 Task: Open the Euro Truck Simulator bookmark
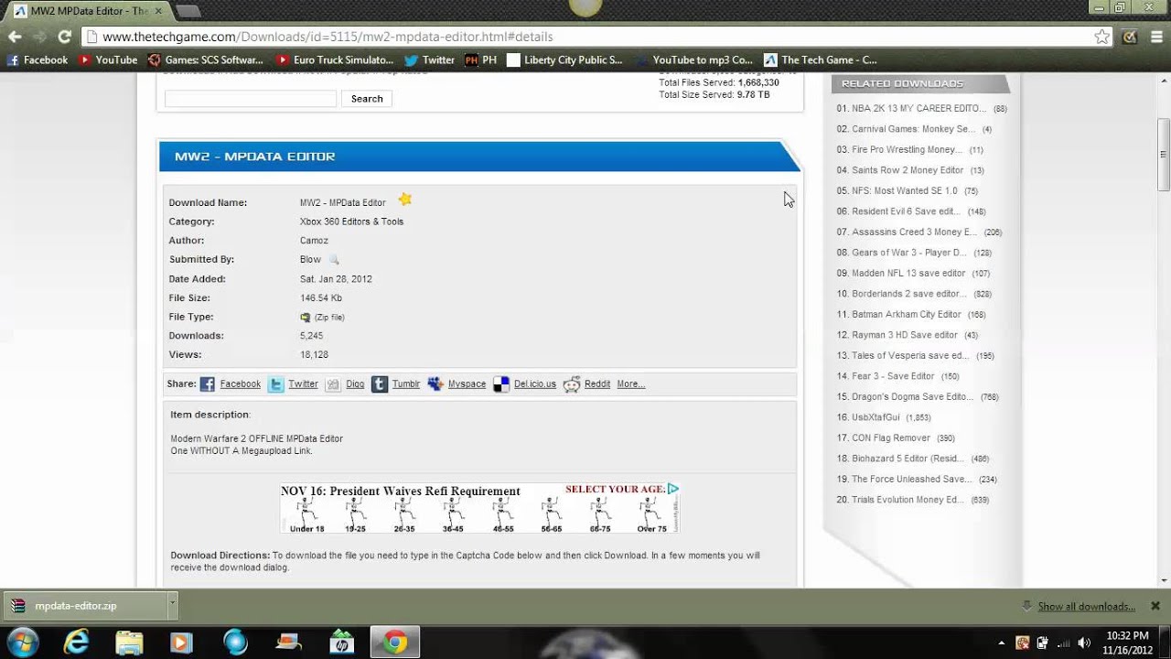(335, 59)
